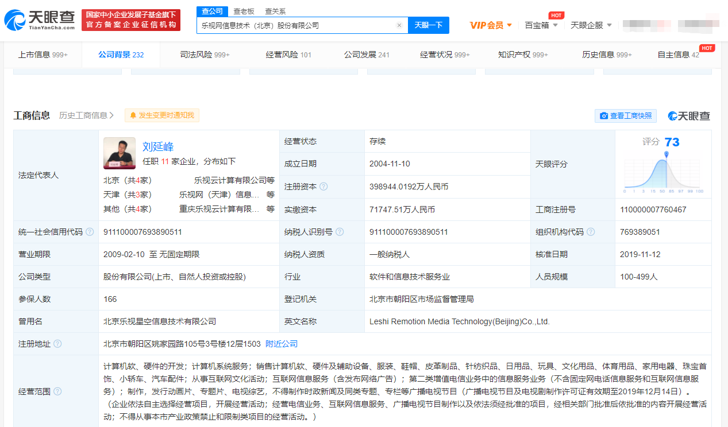The height and width of the screenshot is (427, 728).
Task: Open the 公司背景 tab
Action: coord(121,55)
